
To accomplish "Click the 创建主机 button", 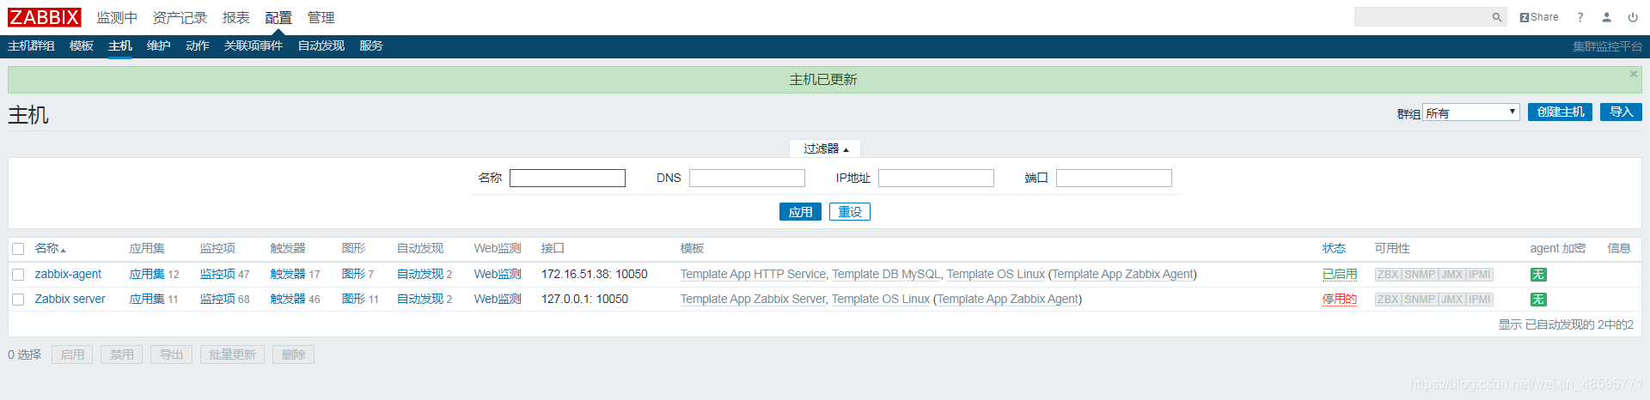I will pos(1560,112).
